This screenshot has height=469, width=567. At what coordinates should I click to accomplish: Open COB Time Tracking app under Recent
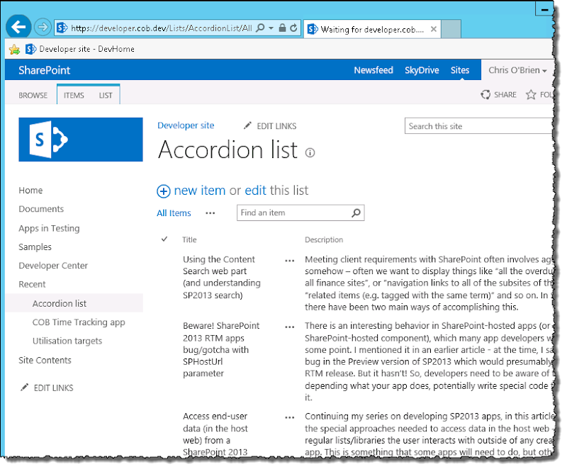79,322
